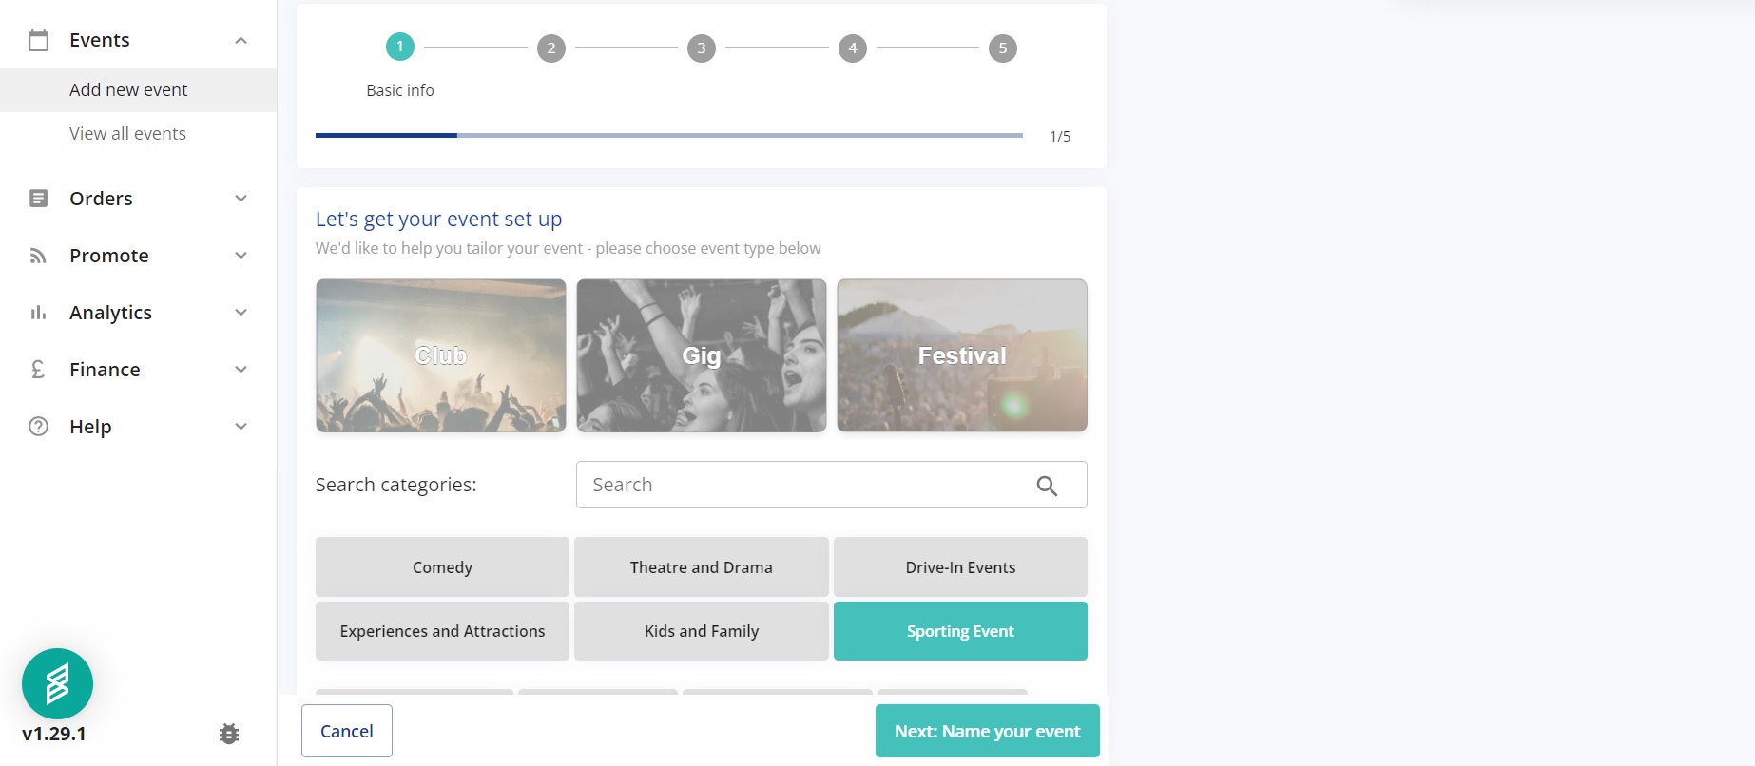
Task: Click the Events calendar icon
Action: tap(38, 40)
